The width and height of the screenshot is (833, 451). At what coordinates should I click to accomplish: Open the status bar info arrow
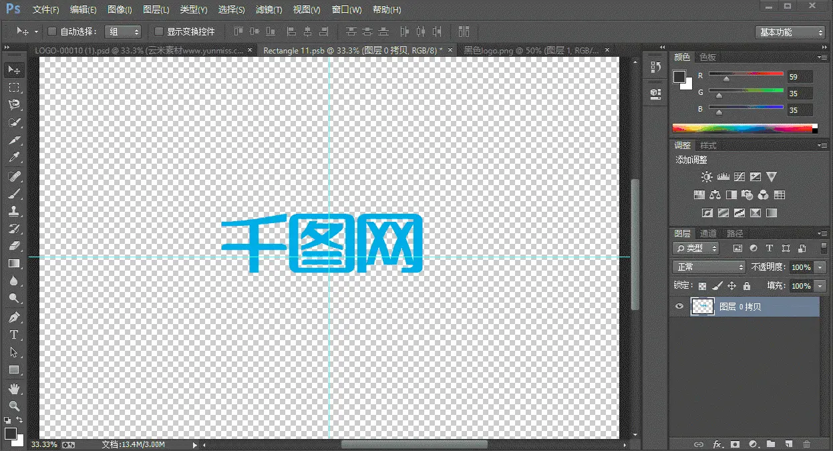coord(195,444)
